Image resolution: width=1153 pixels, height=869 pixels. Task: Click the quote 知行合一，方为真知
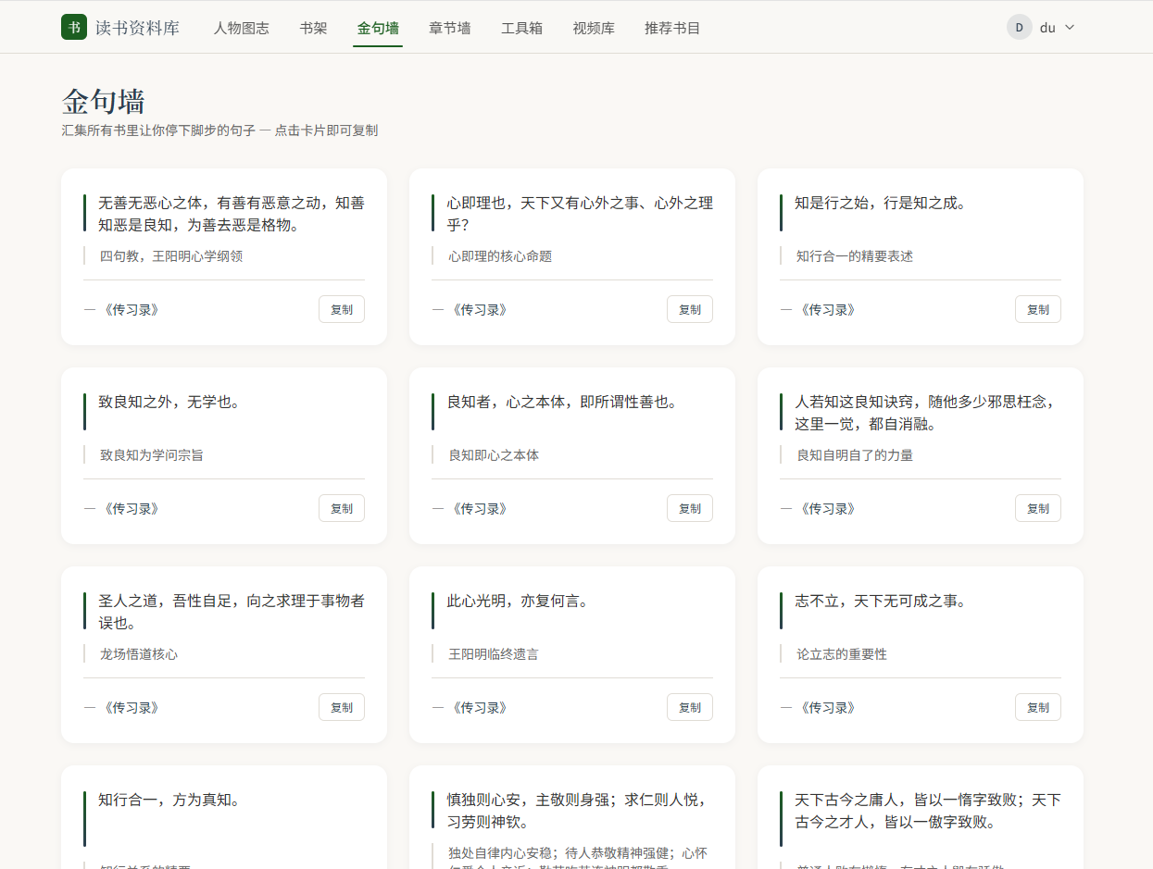tap(169, 800)
